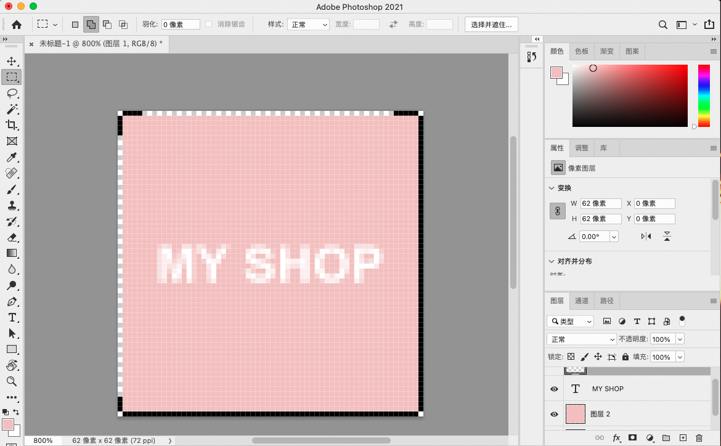Select the Pen tool
The image size is (721, 446).
pyautogui.click(x=12, y=302)
